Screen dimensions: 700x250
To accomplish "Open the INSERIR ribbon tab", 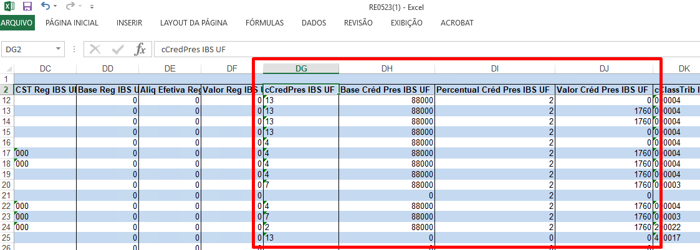I will coord(129,23).
